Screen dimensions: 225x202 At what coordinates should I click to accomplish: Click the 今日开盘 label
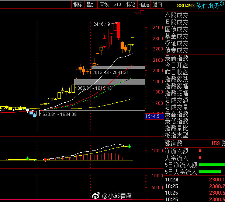(177, 65)
